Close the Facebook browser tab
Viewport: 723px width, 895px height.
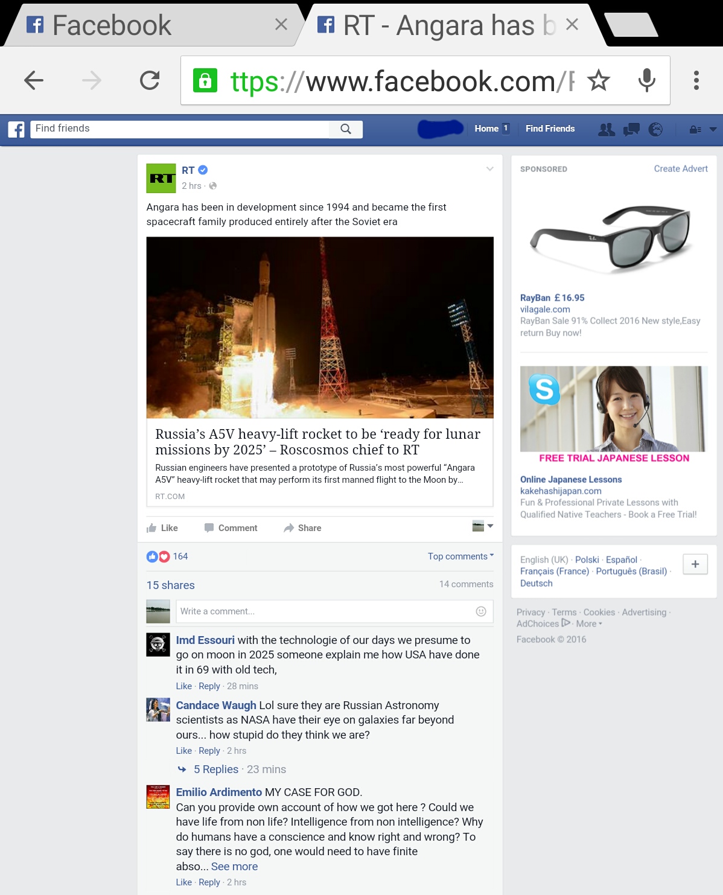click(x=281, y=25)
